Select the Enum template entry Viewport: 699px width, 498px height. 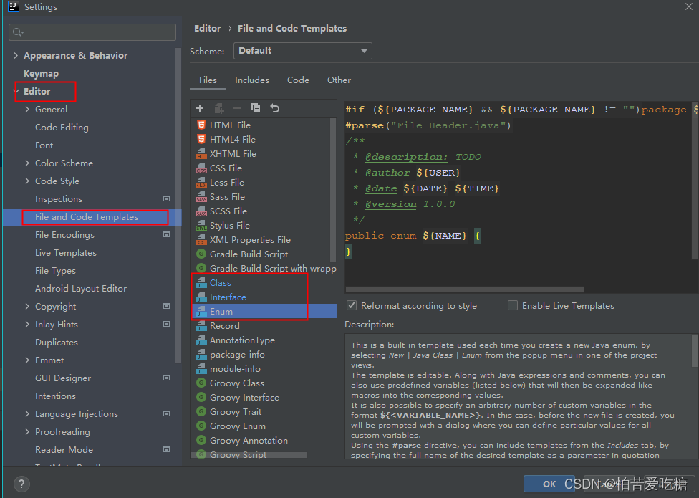264,311
